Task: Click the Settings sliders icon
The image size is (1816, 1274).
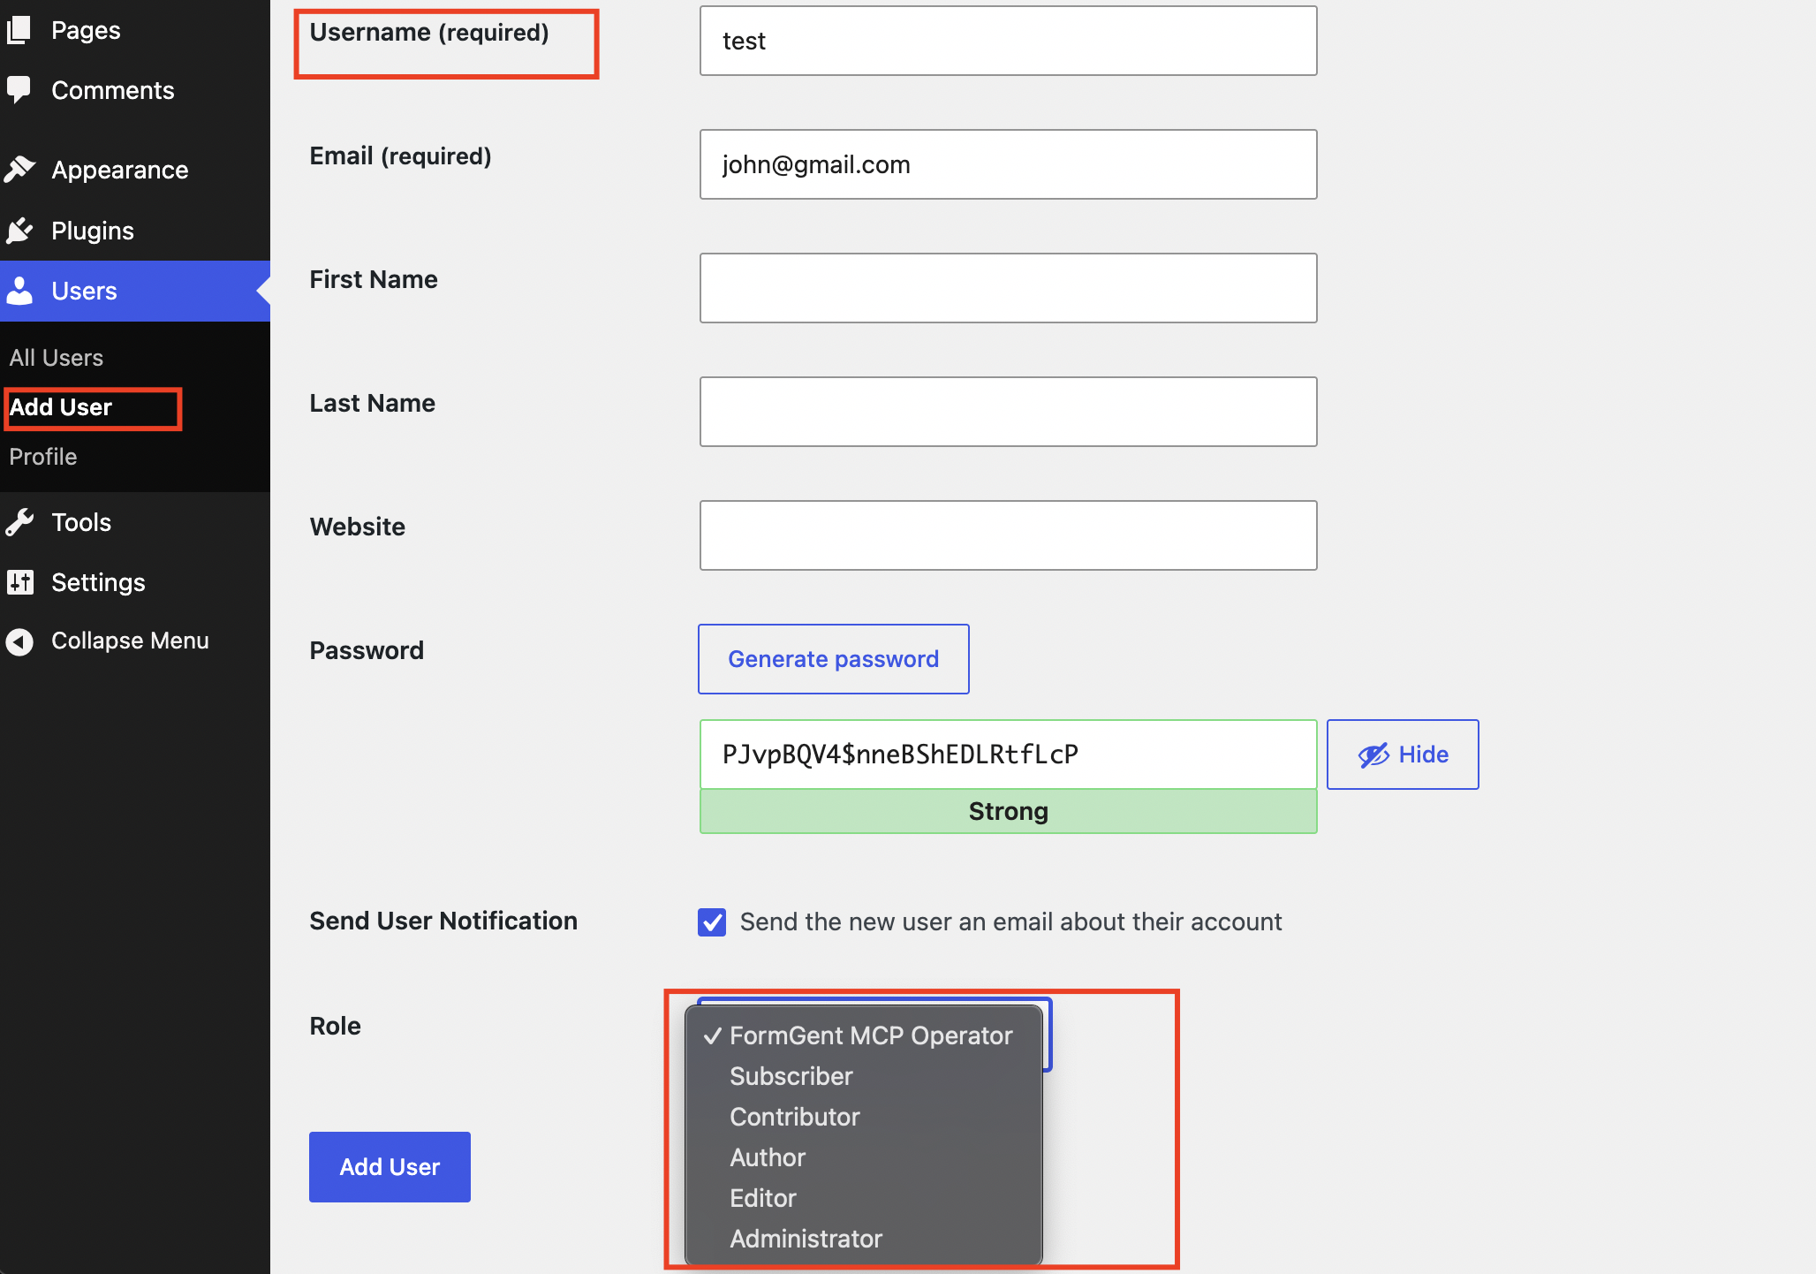Action: [19, 582]
